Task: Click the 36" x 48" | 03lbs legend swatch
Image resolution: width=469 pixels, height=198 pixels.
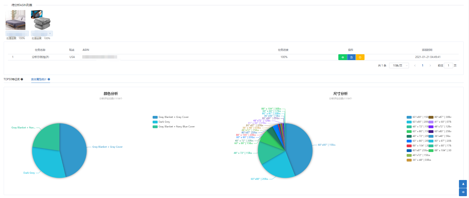Action: tap(409, 160)
